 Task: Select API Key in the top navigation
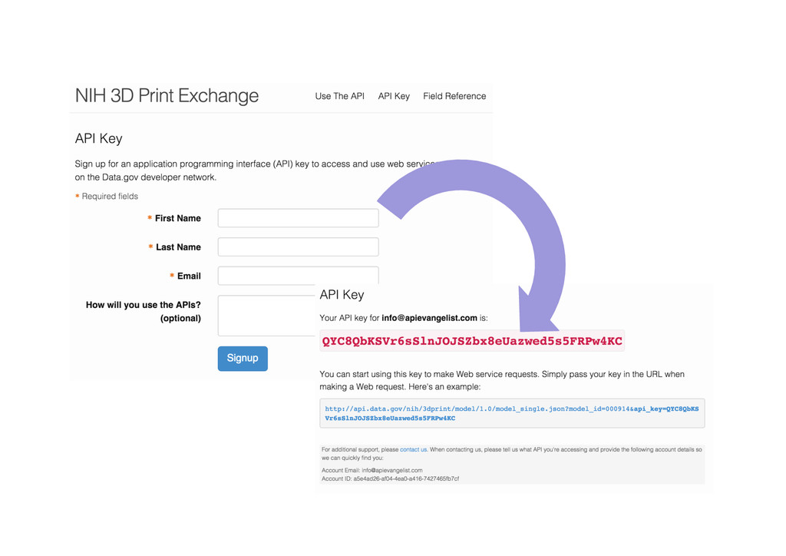pyautogui.click(x=394, y=96)
